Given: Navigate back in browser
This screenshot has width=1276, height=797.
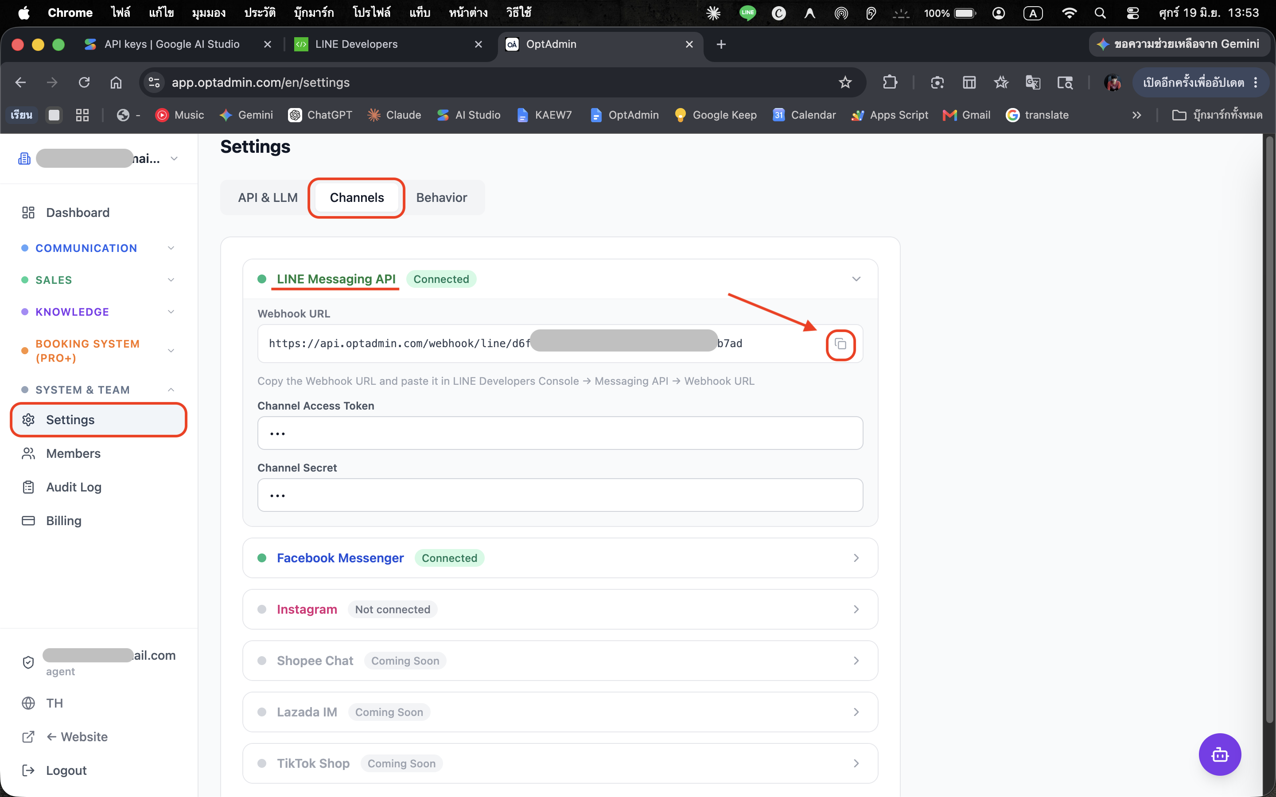Looking at the screenshot, I should pos(20,82).
